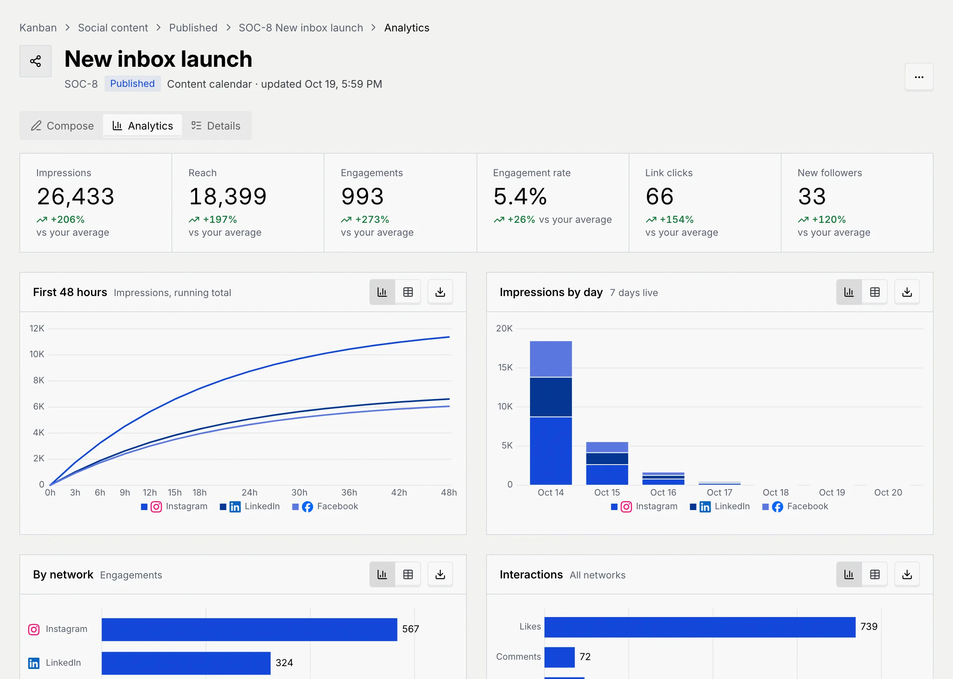Open Social content breadcrumb link
This screenshot has width=953, height=679.
point(113,28)
